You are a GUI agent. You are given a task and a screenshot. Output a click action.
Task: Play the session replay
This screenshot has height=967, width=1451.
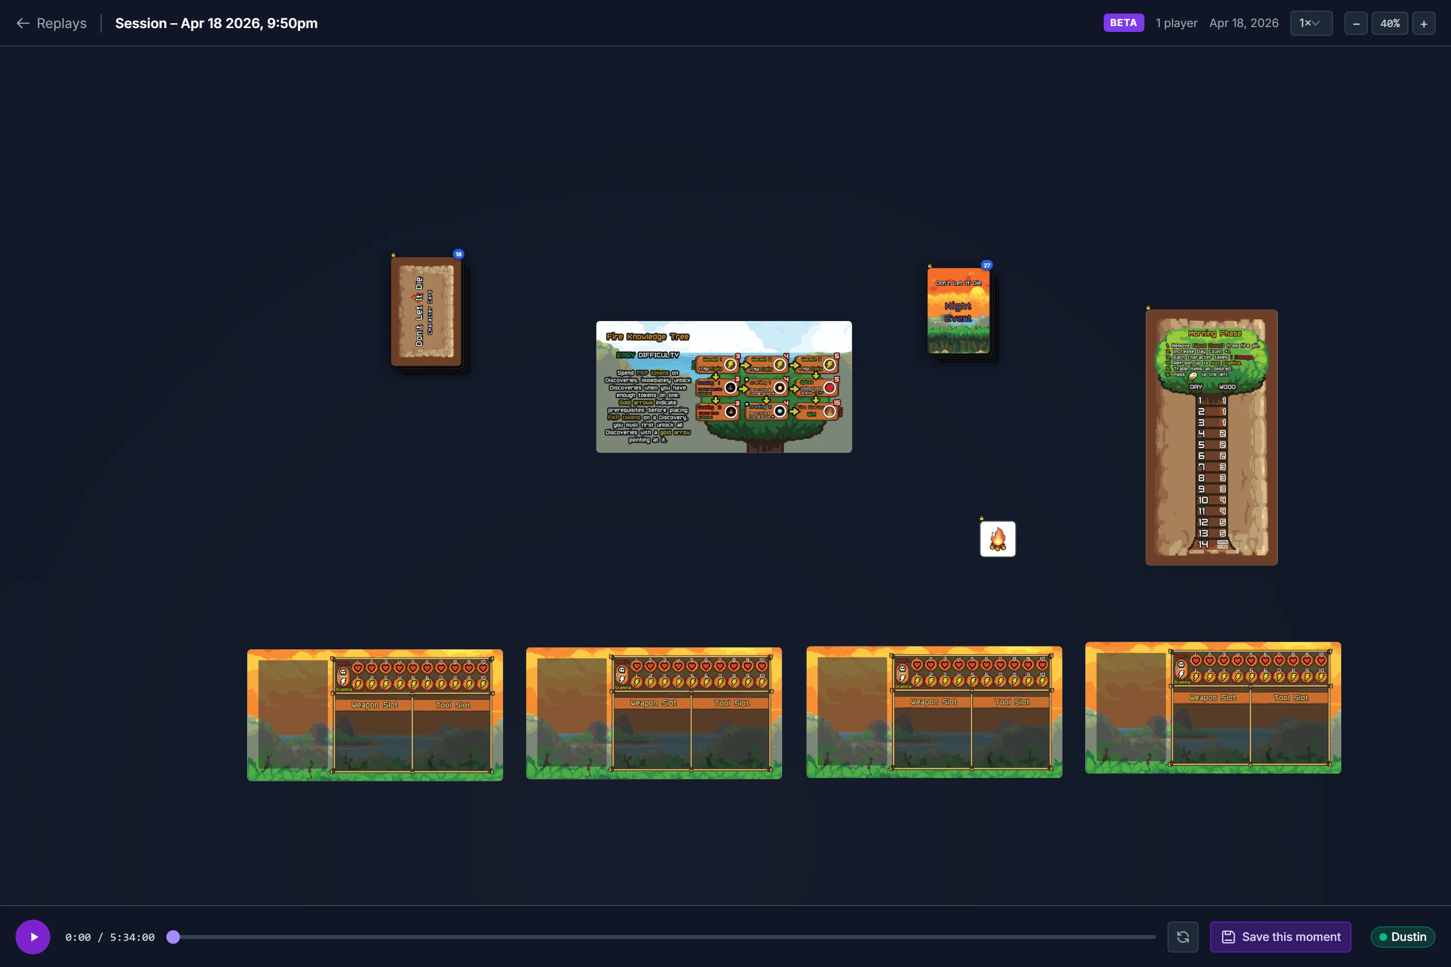tap(33, 937)
